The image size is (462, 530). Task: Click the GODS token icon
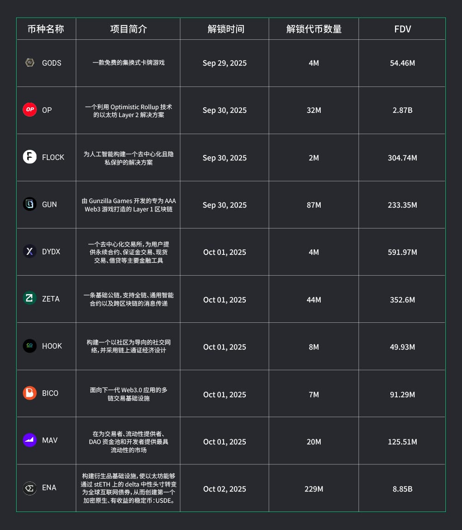pos(30,63)
